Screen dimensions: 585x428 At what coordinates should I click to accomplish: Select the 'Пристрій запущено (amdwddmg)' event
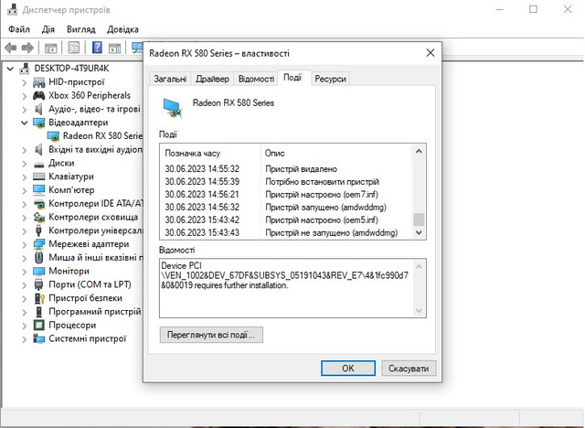[x=288, y=207]
